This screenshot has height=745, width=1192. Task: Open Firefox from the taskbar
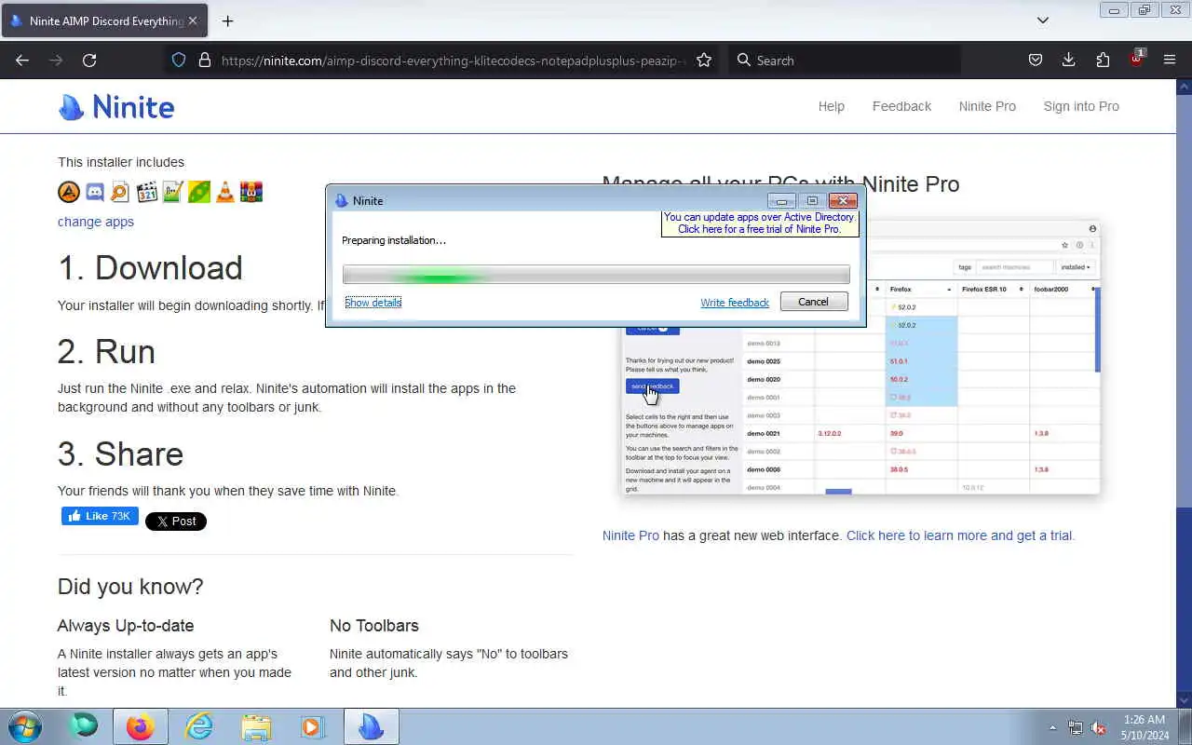coord(141,726)
